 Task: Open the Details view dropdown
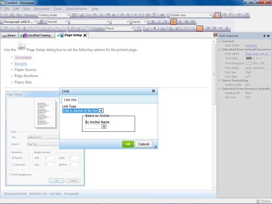pos(210,15)
